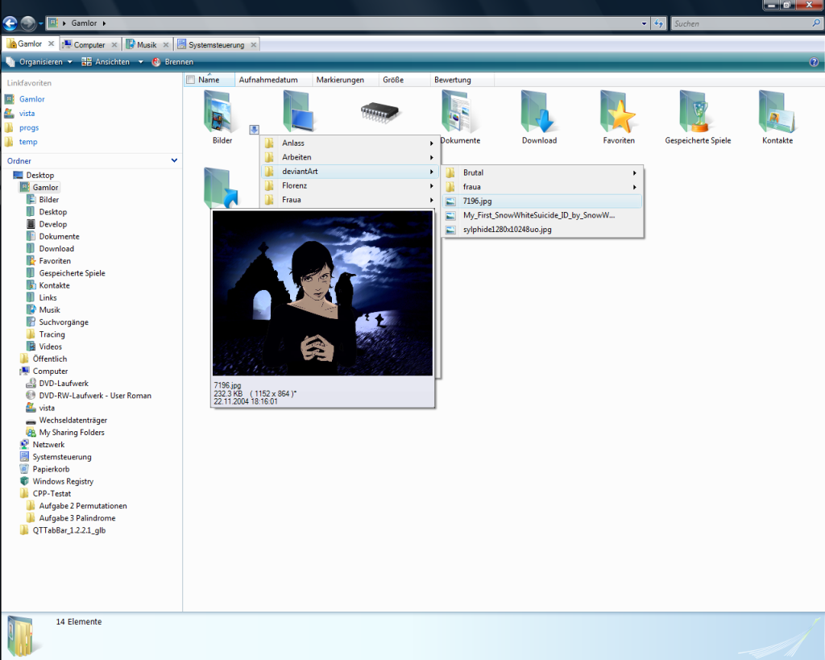
Task: Switch to the Computer tab
Action: 89,45
